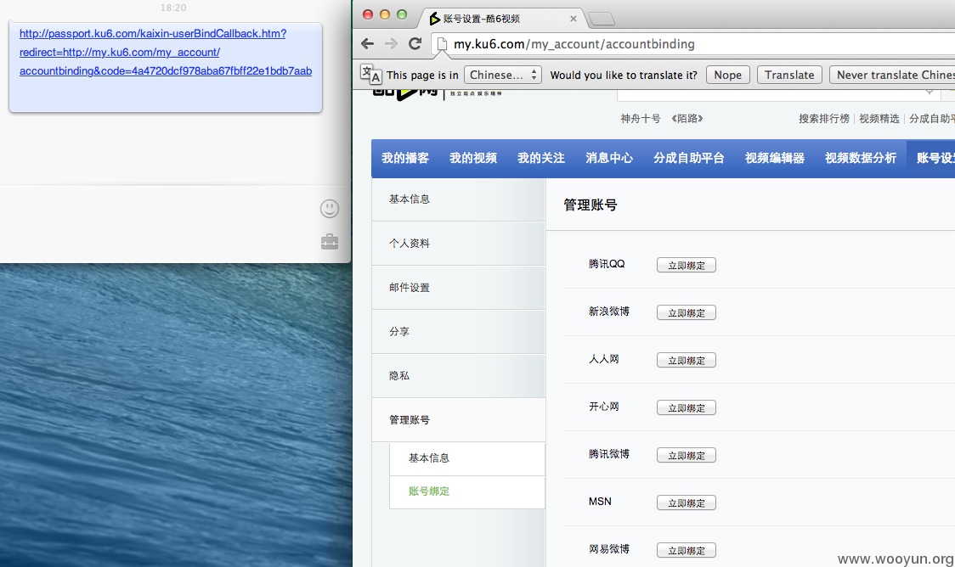
Task: Open 视频数据分析 navigation tab
Action: [861, 158]
